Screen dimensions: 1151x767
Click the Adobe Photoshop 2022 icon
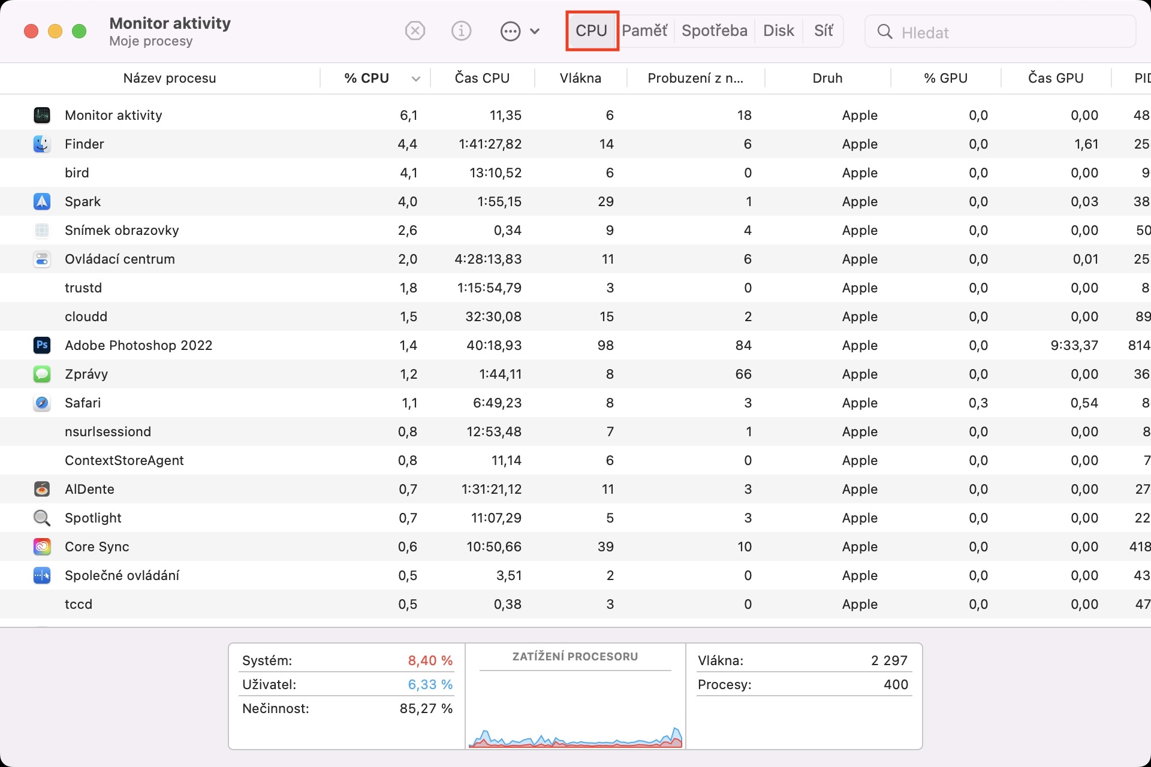41,345
